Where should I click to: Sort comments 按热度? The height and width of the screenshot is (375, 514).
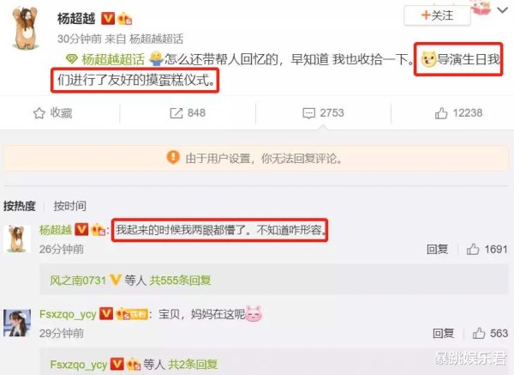point(20,206)
